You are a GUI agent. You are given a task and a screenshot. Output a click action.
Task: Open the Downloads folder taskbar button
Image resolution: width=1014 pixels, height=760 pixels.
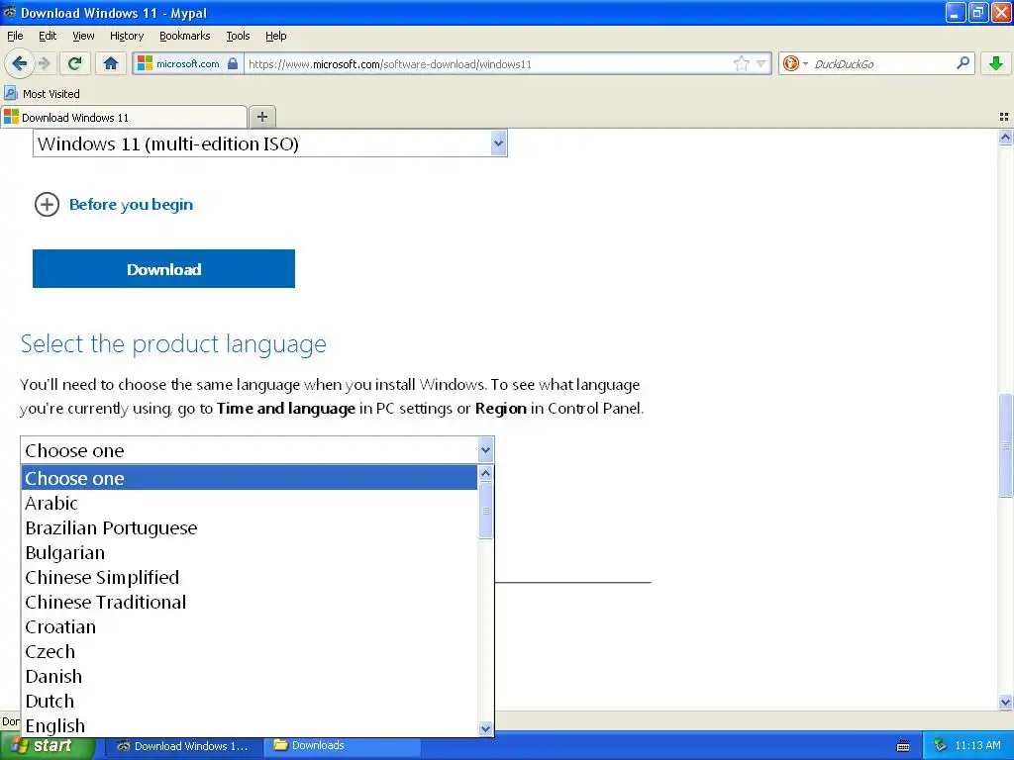tap(342, 746)
